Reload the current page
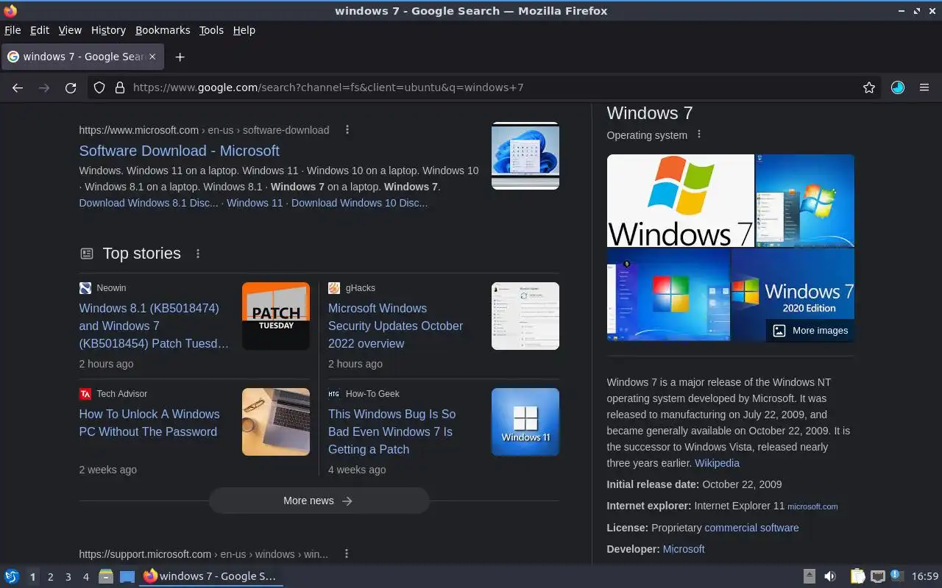Viewport: 942px width, 588px height. point(71,87)
